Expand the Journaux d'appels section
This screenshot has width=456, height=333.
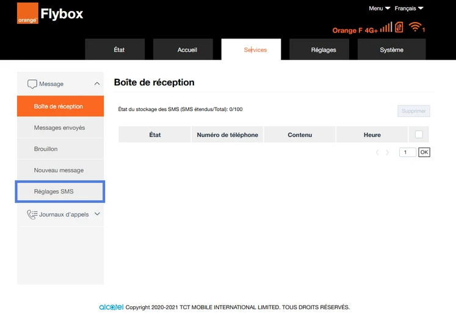60,215
